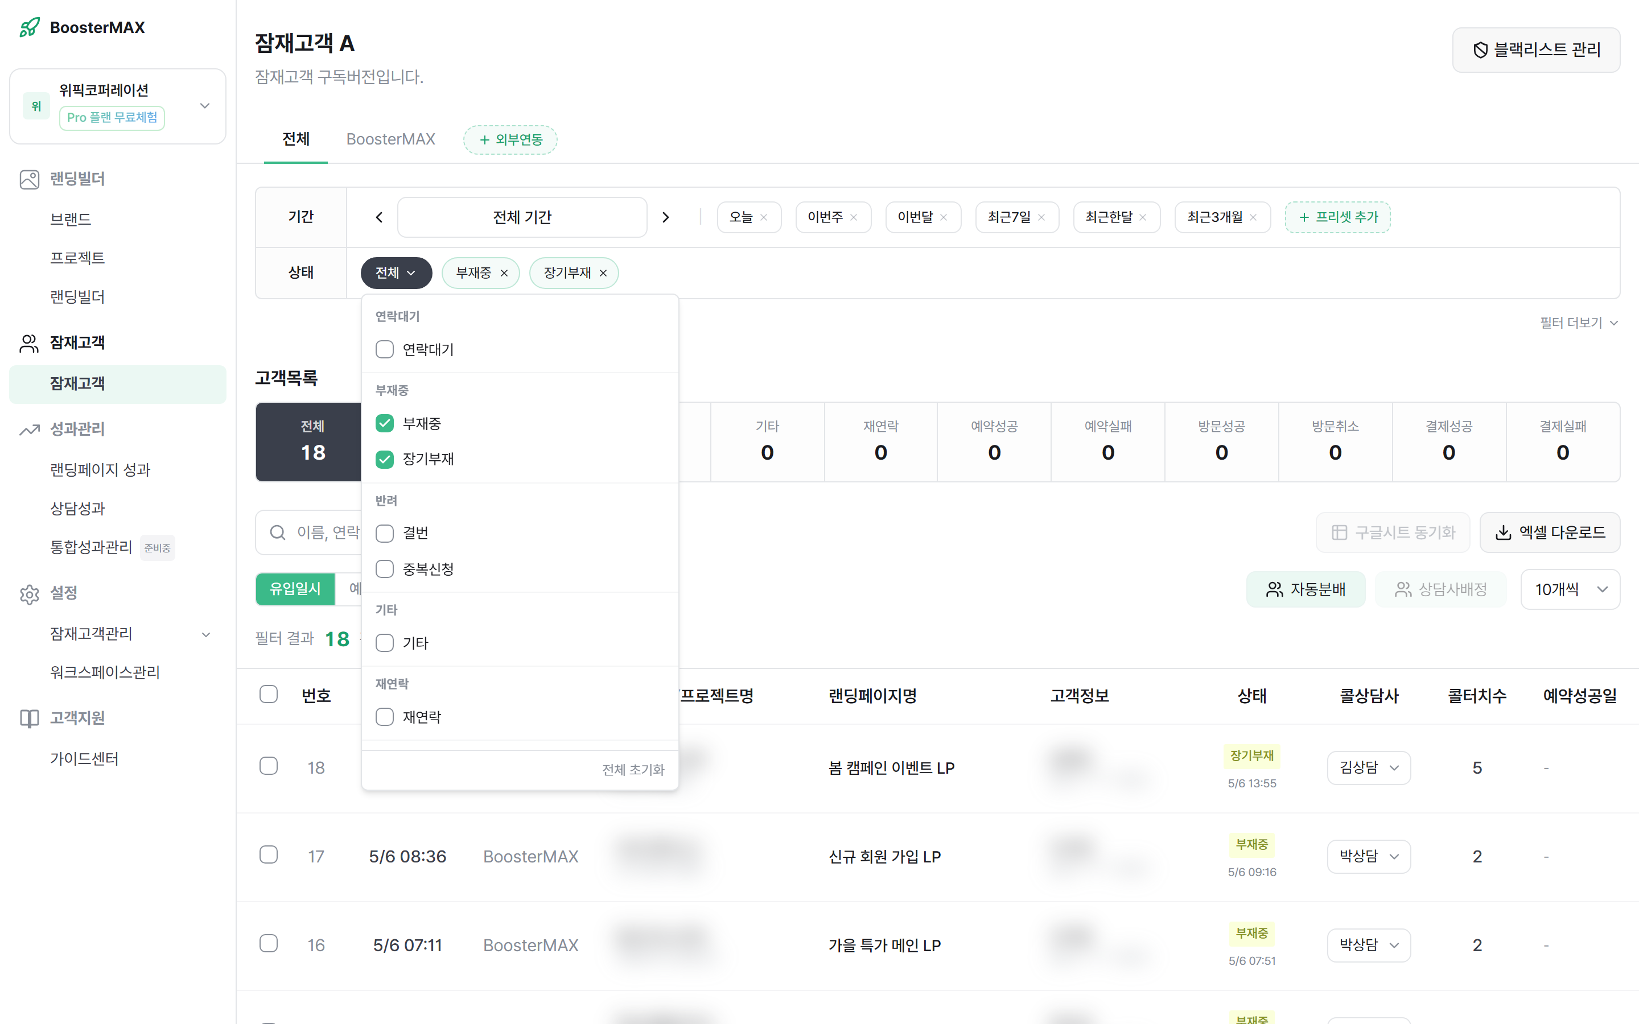
Task: Click the shield icon in 블랙리스트 관리
Action: (1481, 50)
